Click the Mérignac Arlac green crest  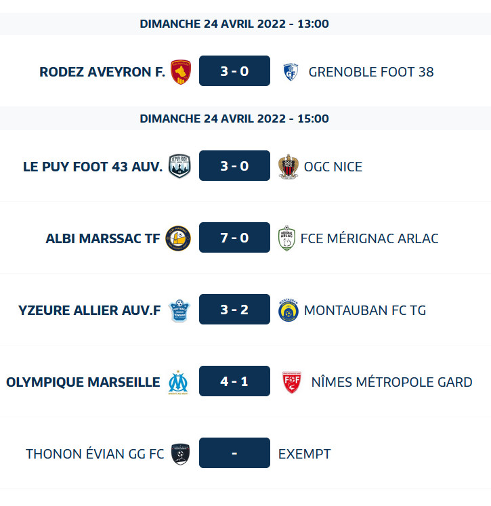(x=286, y=238)
